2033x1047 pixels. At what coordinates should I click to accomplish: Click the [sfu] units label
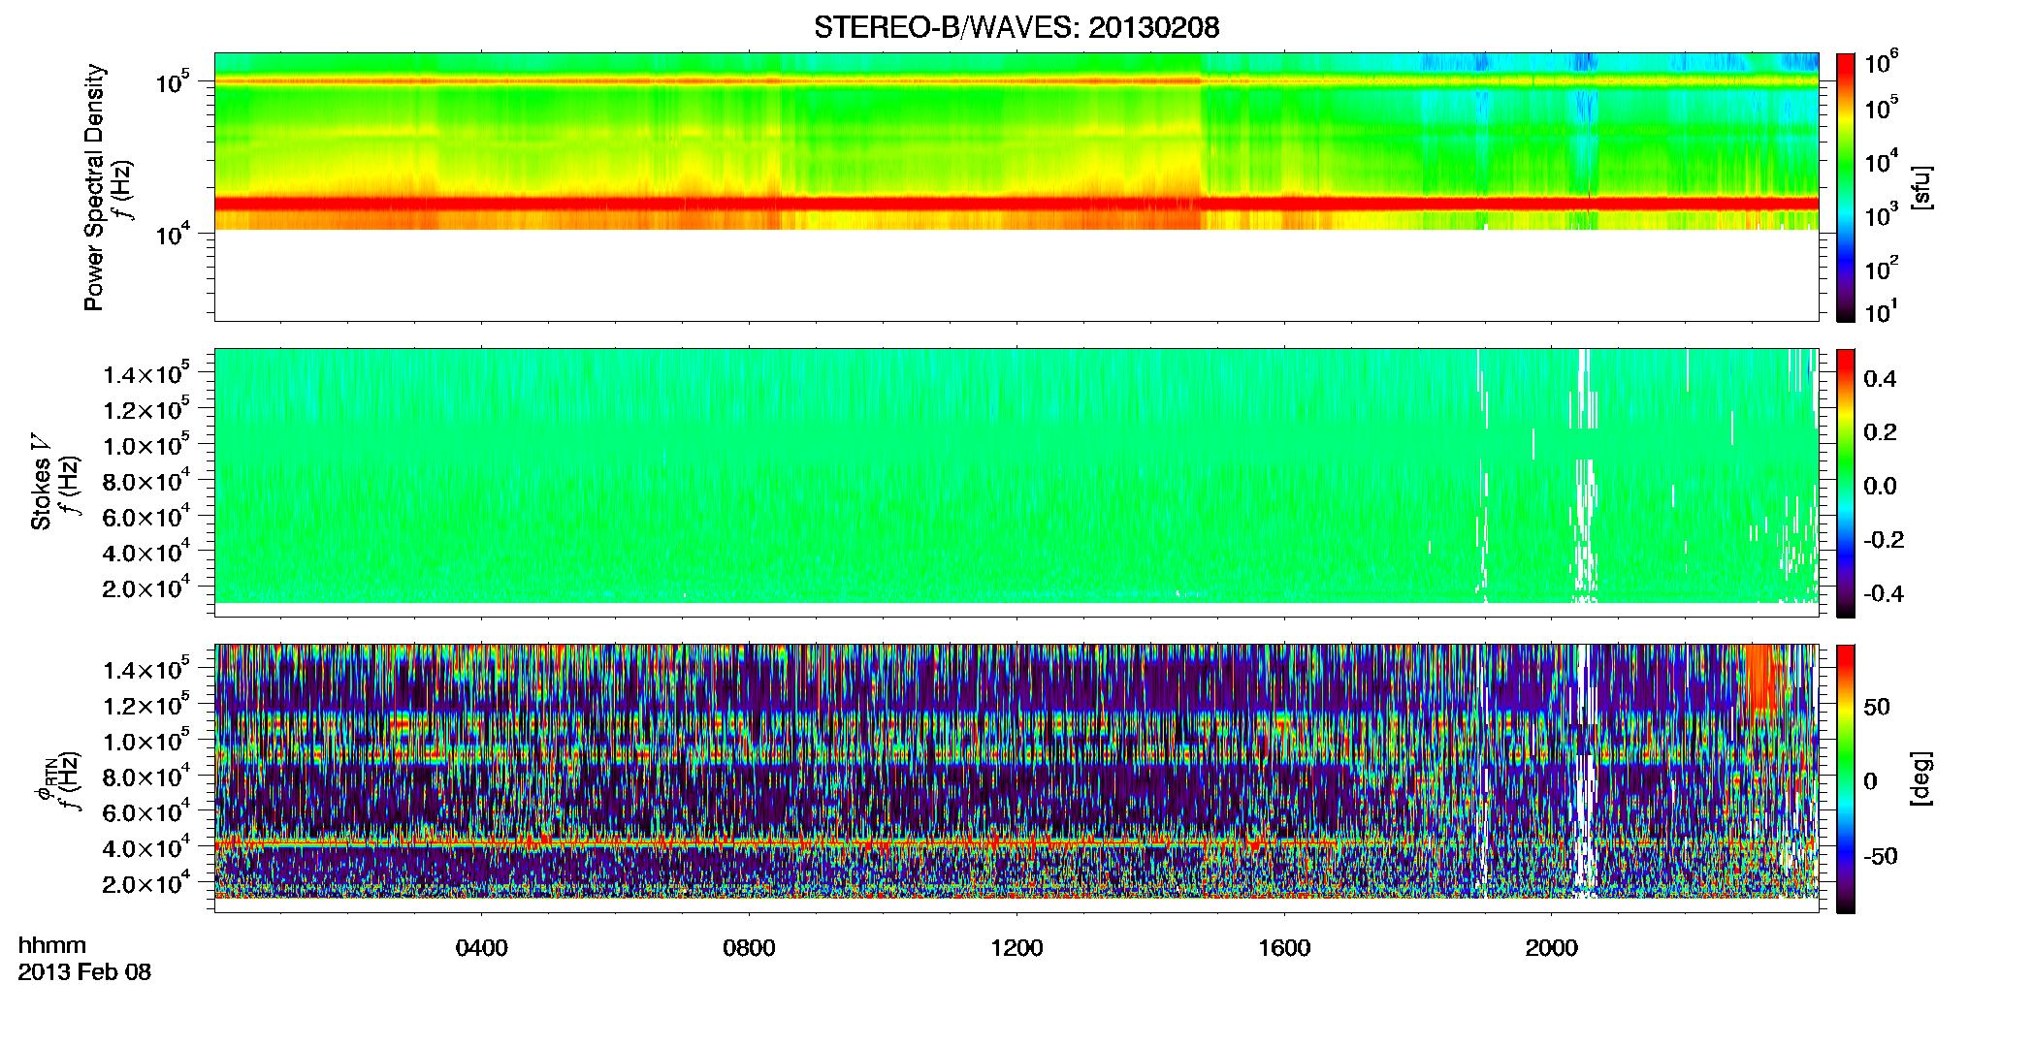pos(1921,187)
